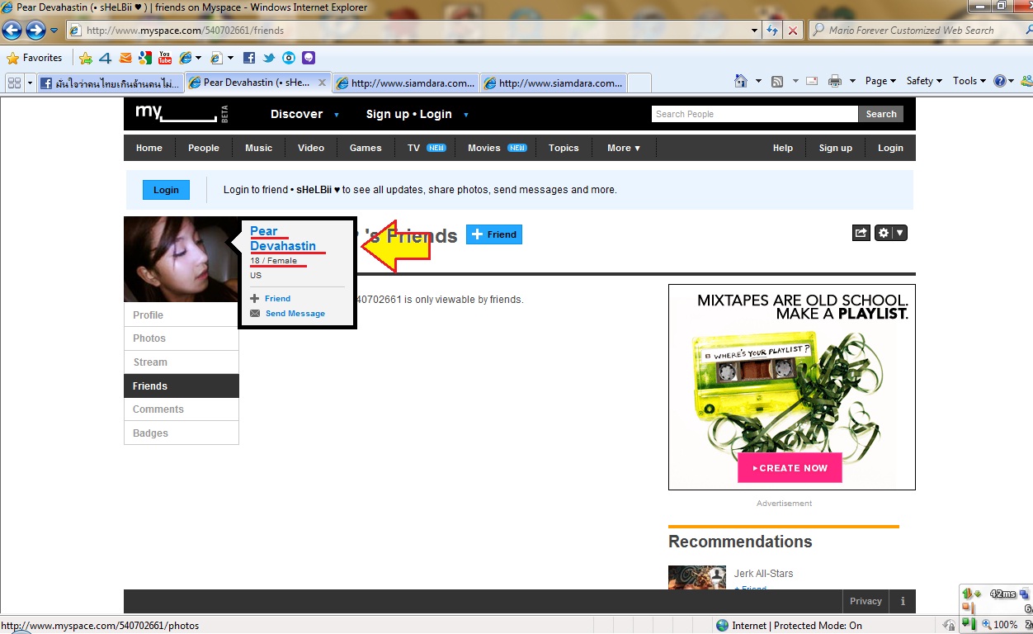Click the Help link in nav bar

point(783,148)
